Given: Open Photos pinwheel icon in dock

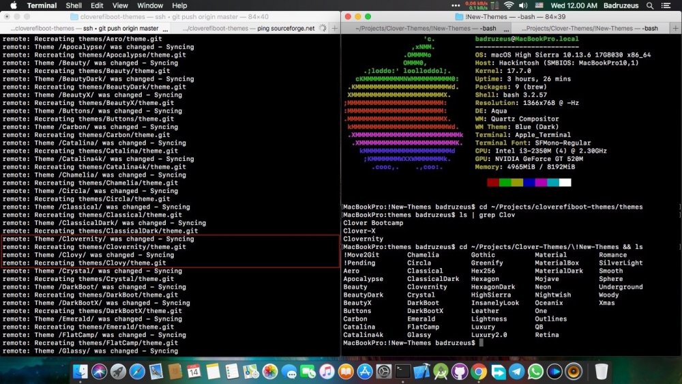Looking at the screenshot, I should 269,372.
